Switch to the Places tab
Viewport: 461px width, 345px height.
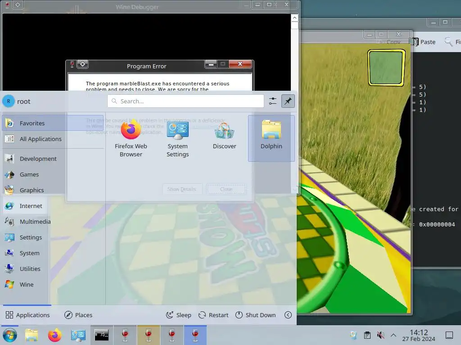click(x=78, y=315)
